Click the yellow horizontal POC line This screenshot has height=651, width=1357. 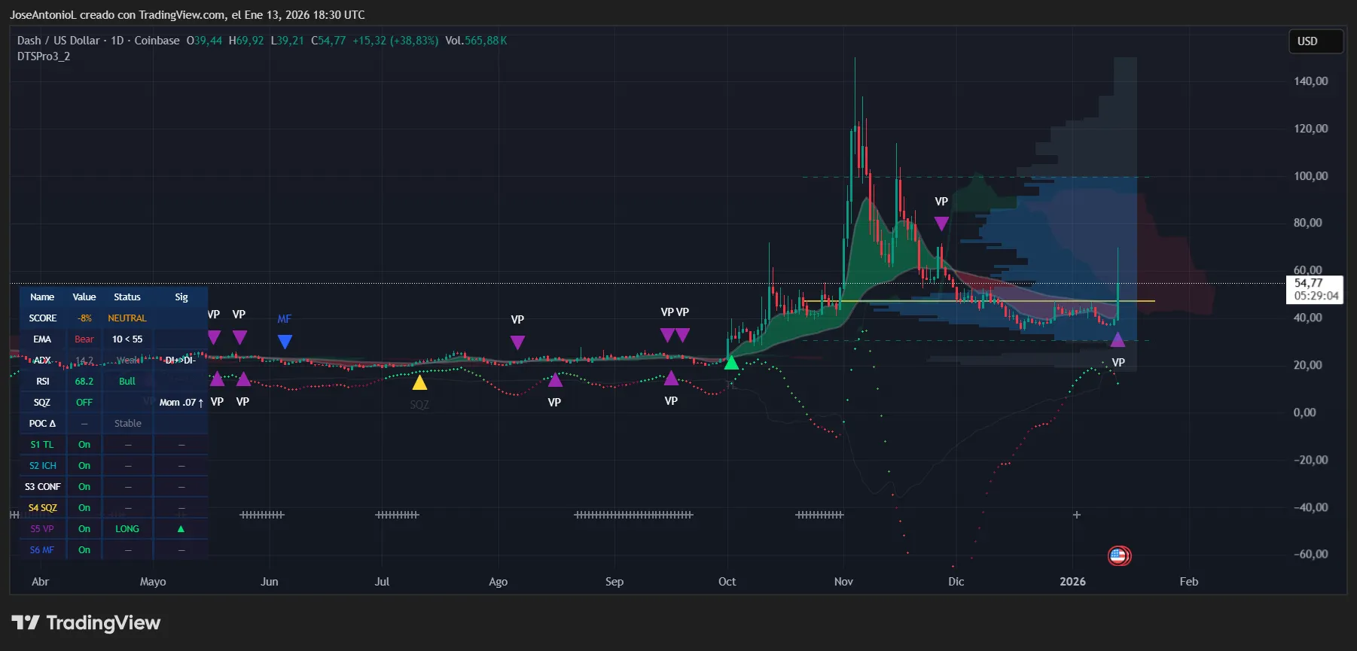pos(979,301)
